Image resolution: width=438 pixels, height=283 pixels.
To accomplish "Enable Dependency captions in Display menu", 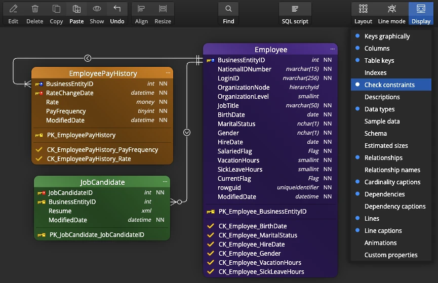I will 391,206.
